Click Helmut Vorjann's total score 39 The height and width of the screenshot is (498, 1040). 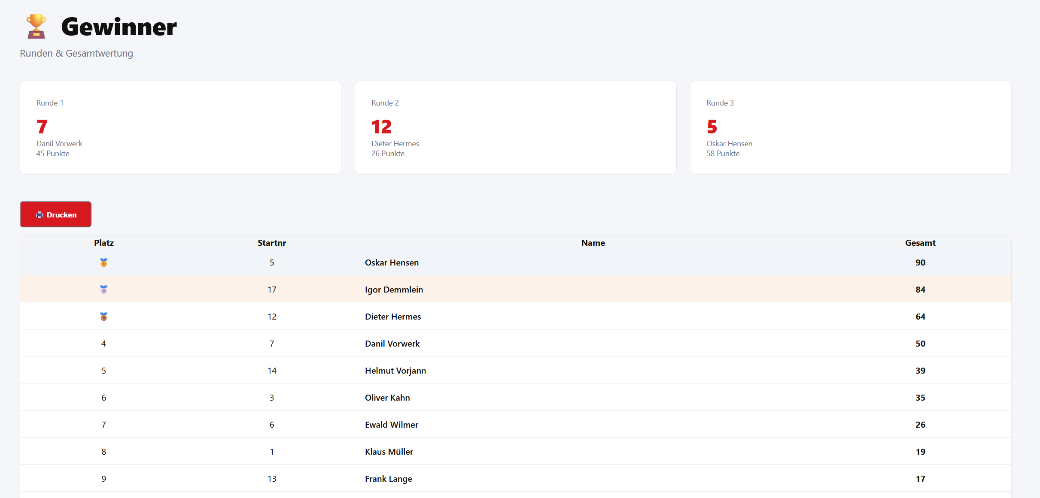[x=920, y=371]
